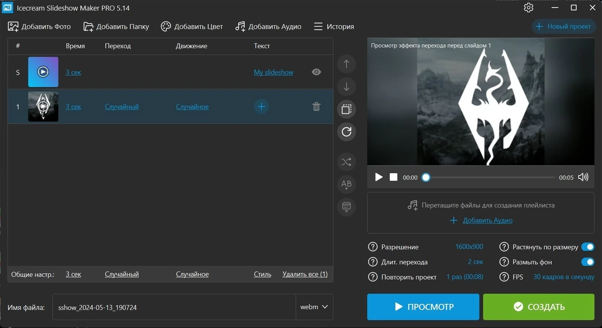Mute preview with the speaker icon
Viewport: 602px width, 328px height.
(x=583, y=177)
